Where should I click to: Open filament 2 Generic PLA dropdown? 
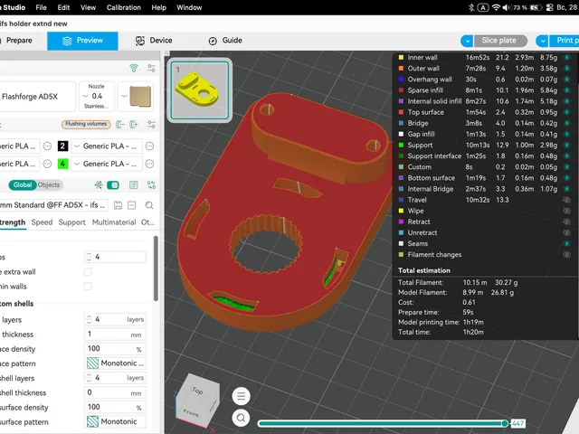[108, 146]
